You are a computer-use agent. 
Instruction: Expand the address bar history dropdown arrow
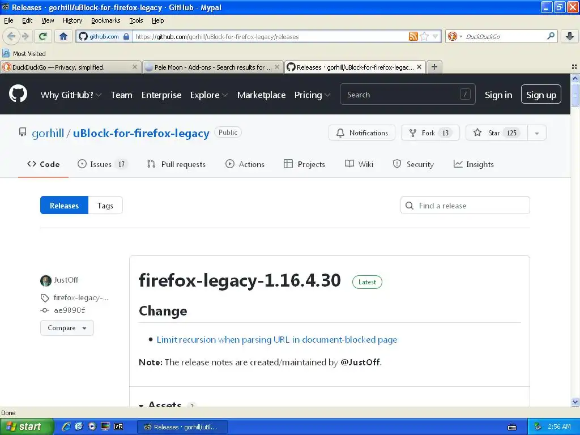point(436,36)
